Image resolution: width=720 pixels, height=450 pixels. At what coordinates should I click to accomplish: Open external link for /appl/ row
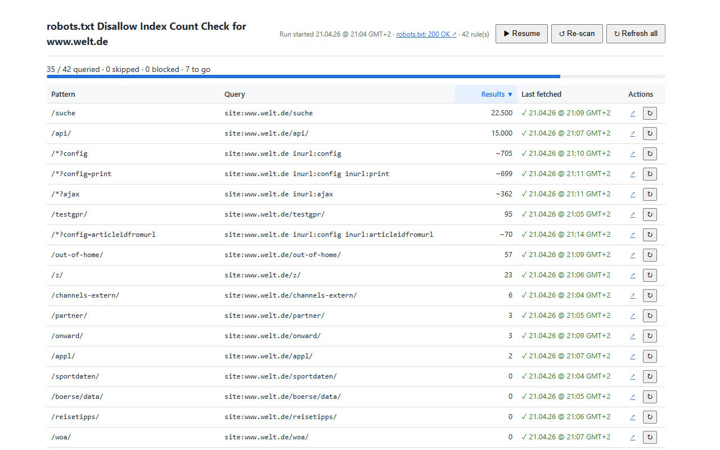click(633, 357)
